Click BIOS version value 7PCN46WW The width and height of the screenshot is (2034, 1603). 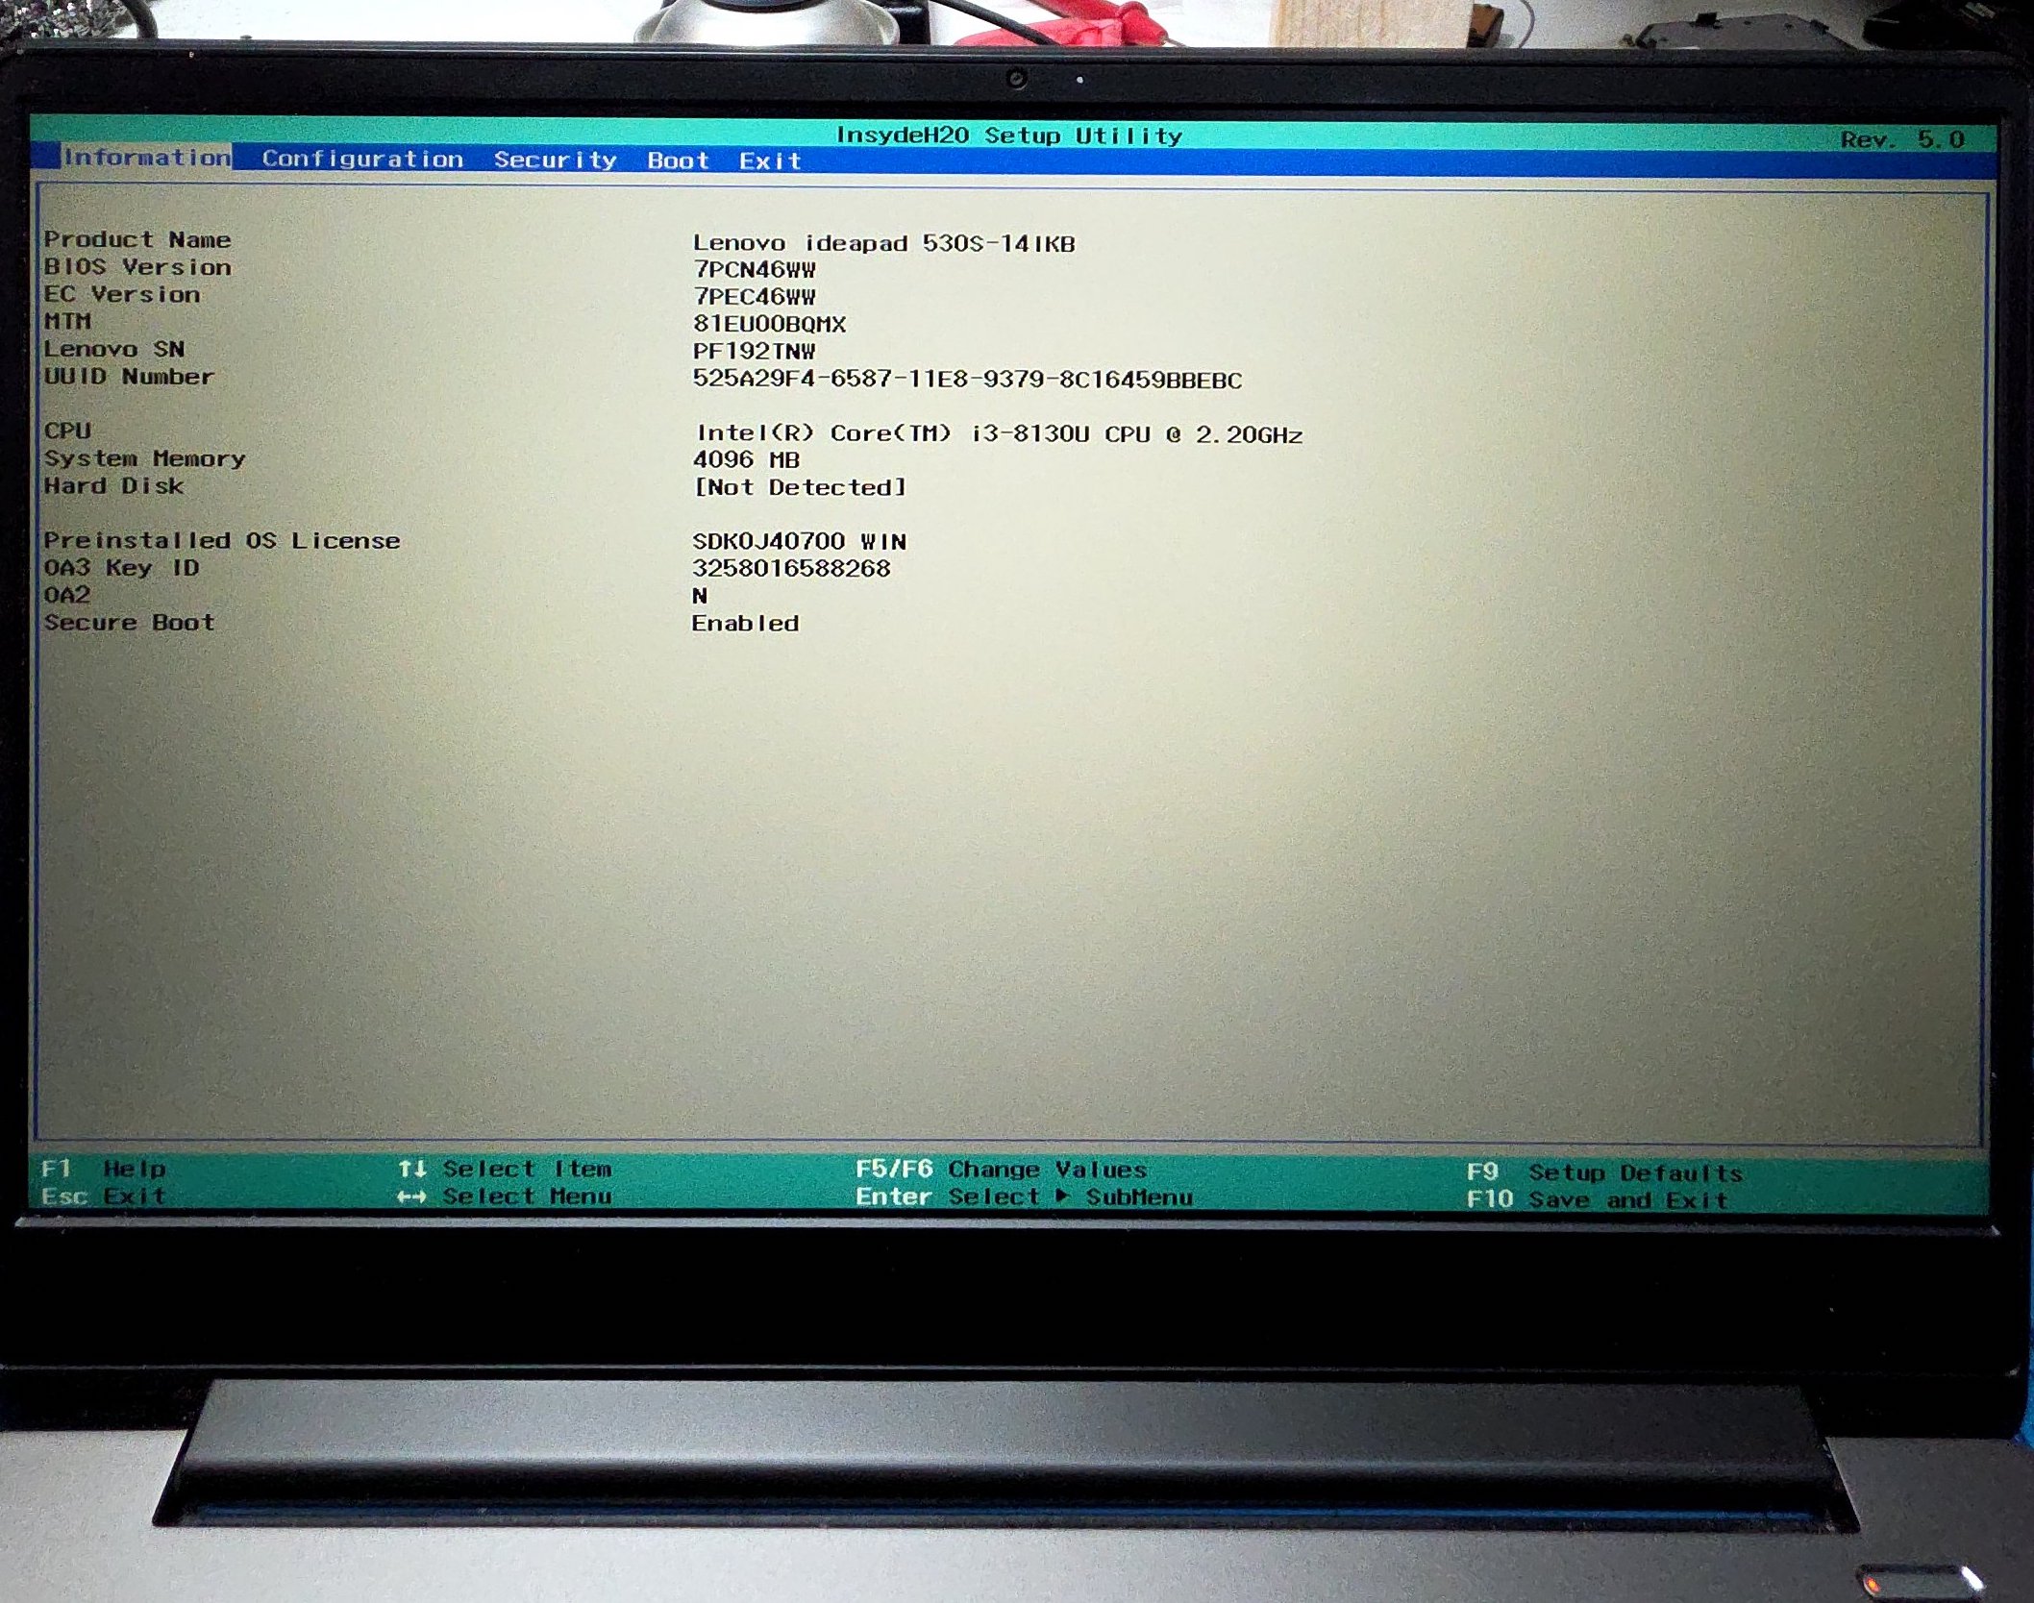[755, 270]
